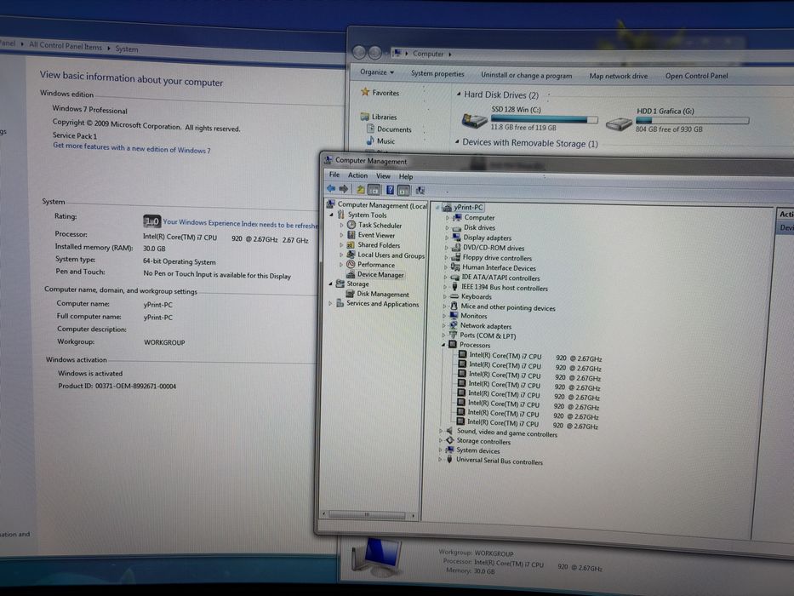Select IEEE 1394 Bus host controllers
The width and height of the screenshot is (794, 596).
[505, 288]
